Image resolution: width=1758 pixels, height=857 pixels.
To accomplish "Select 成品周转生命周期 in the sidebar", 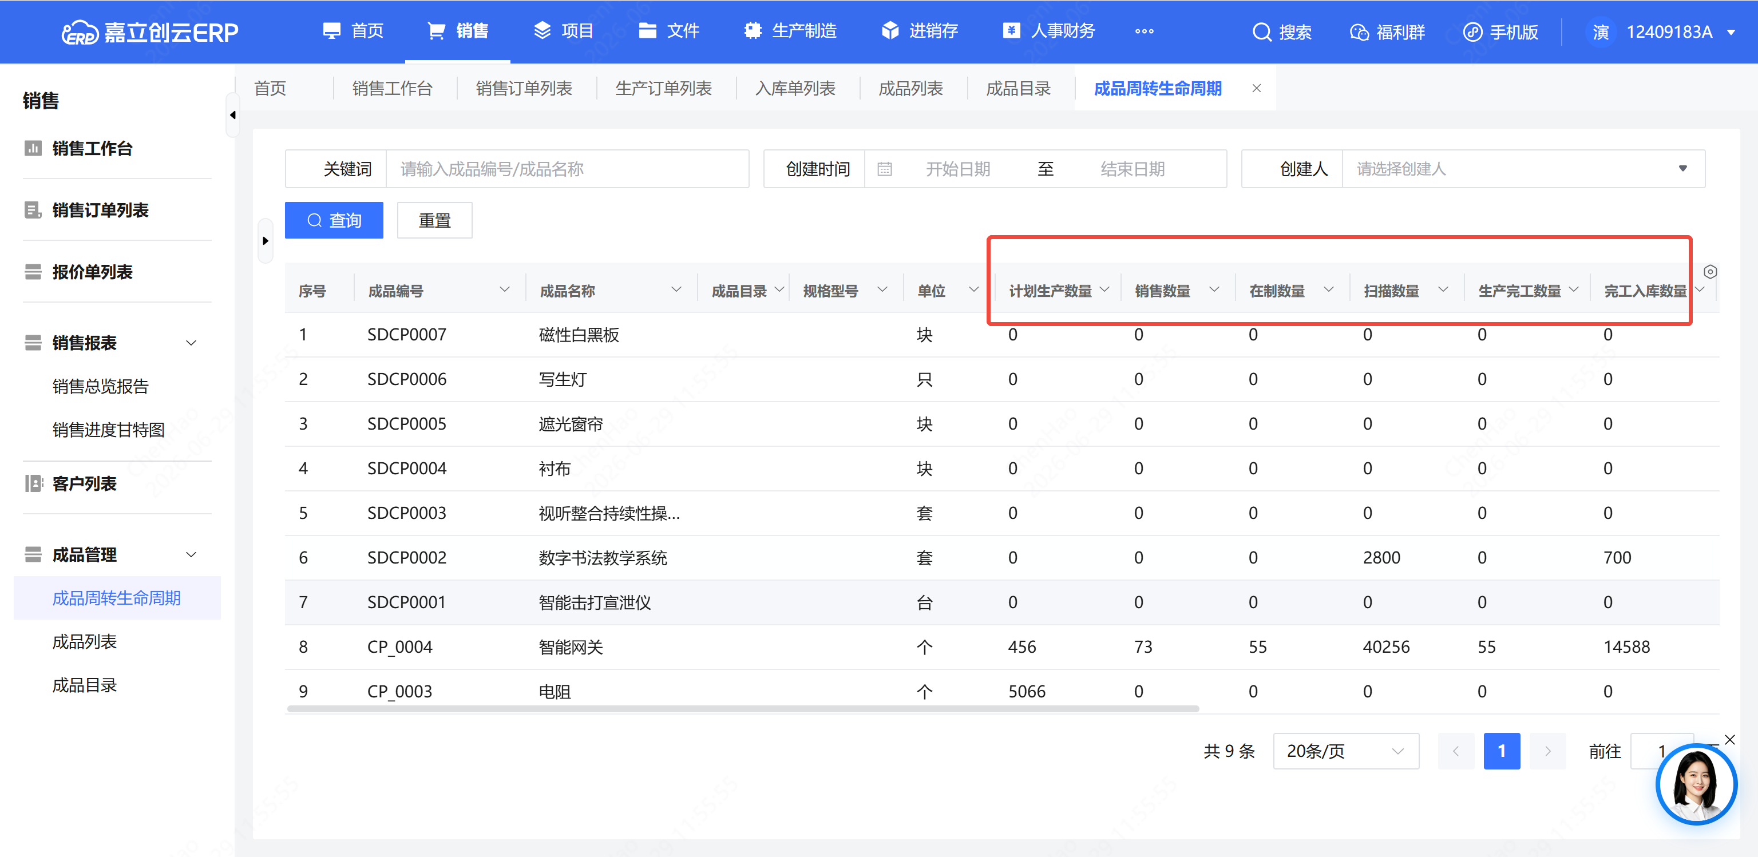I will 117,598.
